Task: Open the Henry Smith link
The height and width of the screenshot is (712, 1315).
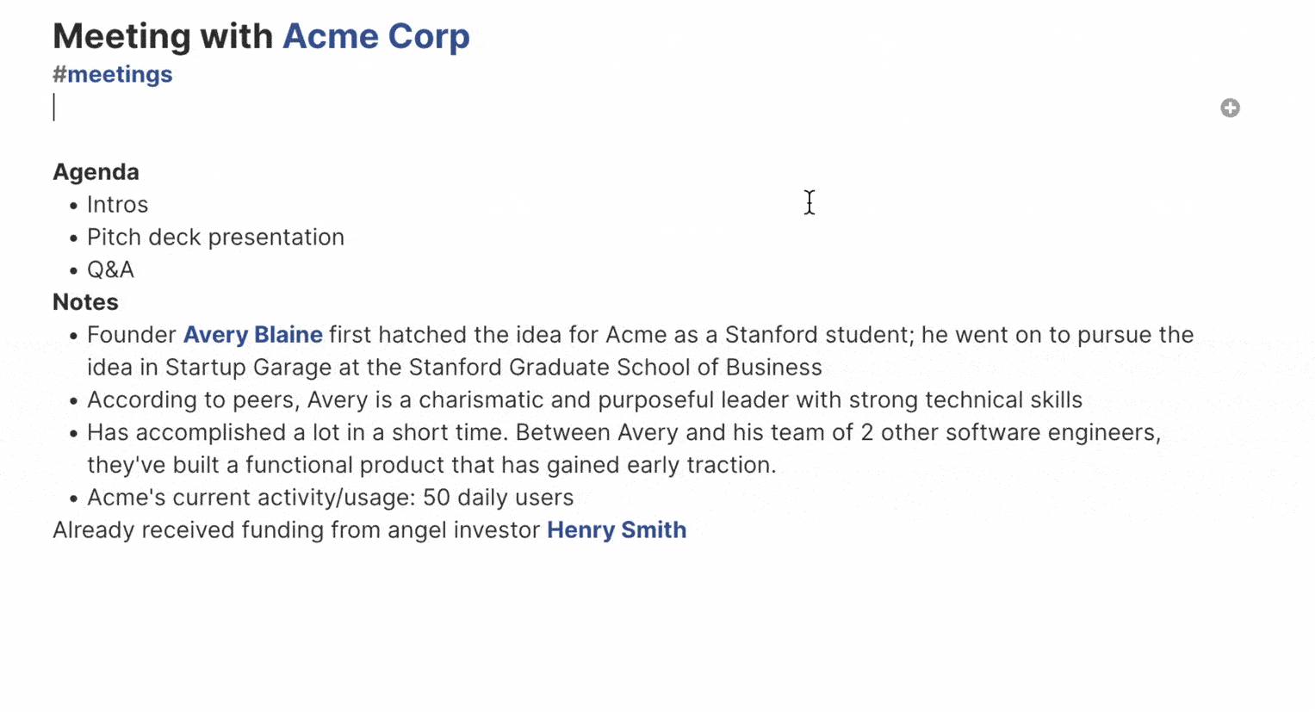Action: [617, 529]
